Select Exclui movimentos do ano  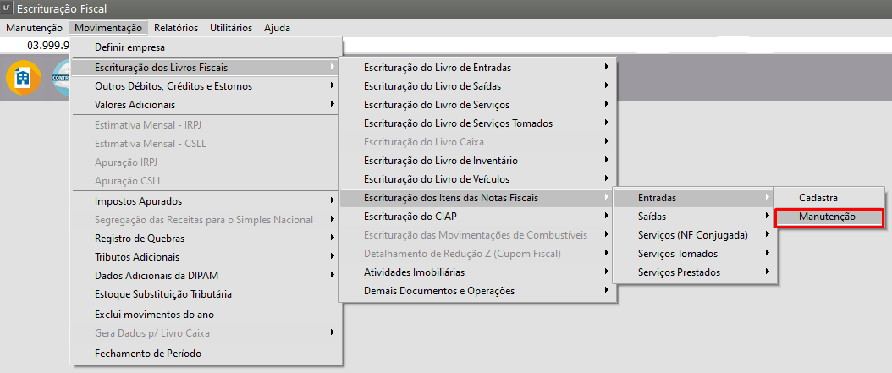(x=154, y=315)
